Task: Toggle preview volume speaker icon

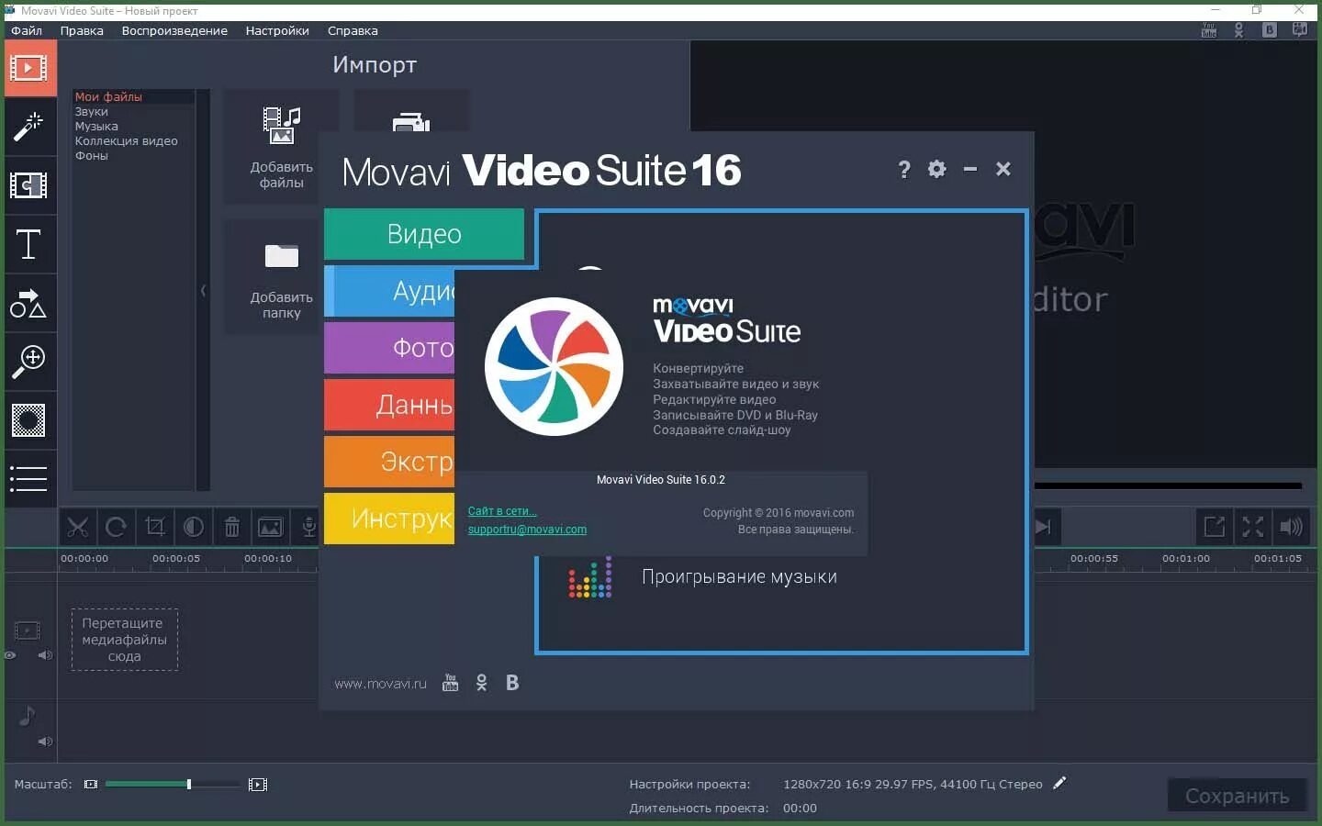Action: 1291,527
